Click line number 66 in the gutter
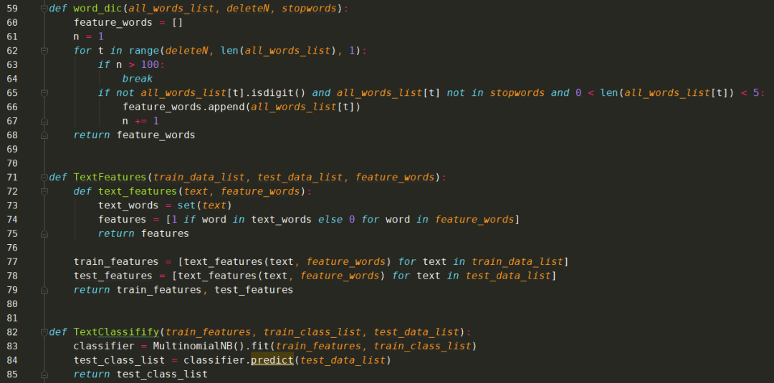The image size is (774, 383). pyautogui.click(x=12, y=107)
